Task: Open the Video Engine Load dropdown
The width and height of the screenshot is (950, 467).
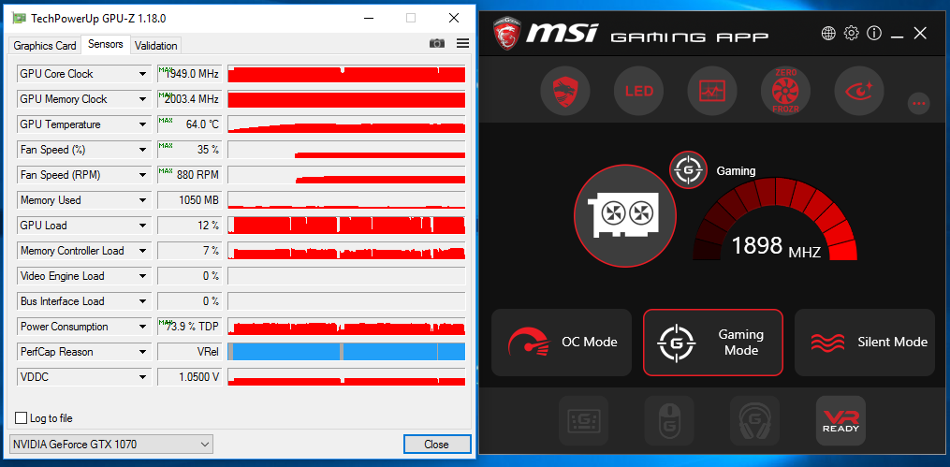Action: point(143,276)
